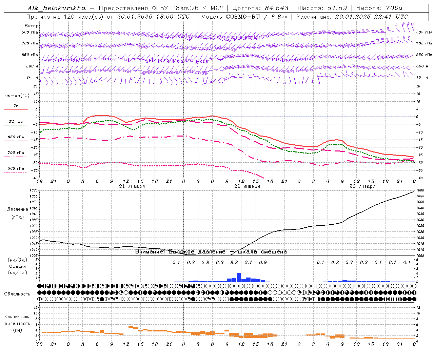Click the latitude value Широта: 51.59
This screenshot has width=434, height=347.
pyautogui.click(x=322, y=8)
